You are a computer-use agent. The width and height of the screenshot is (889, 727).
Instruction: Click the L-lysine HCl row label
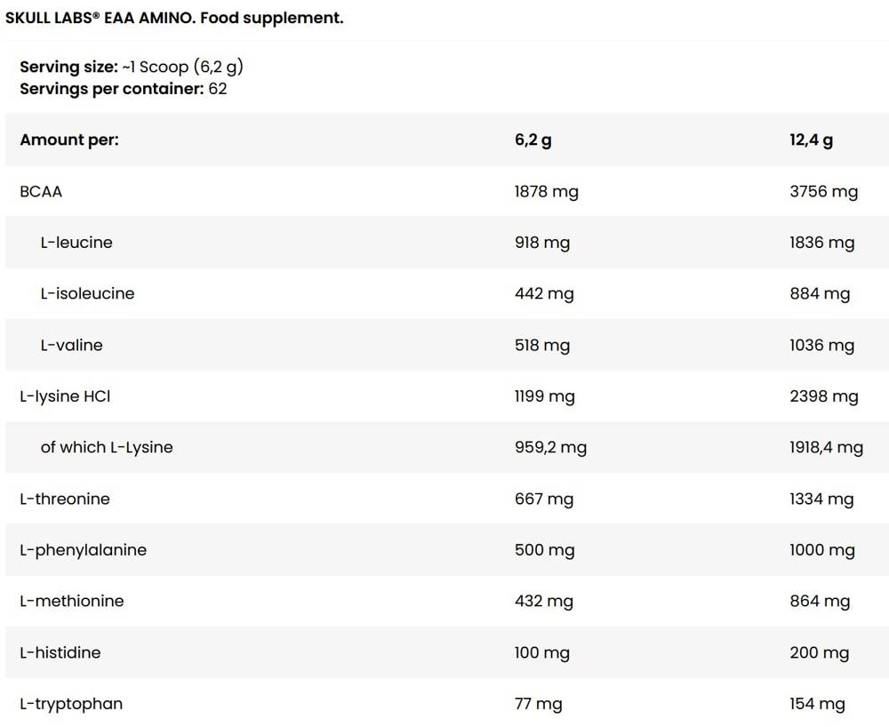point(65,396)
